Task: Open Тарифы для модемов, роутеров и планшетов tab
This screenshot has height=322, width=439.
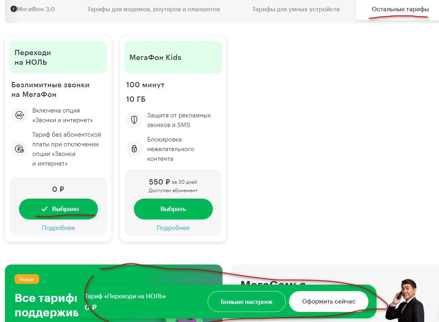Action: click(x=154, y=9)
